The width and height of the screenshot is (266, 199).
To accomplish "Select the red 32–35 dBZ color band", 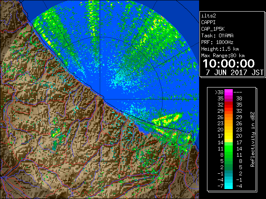I will tap(229, 105).
